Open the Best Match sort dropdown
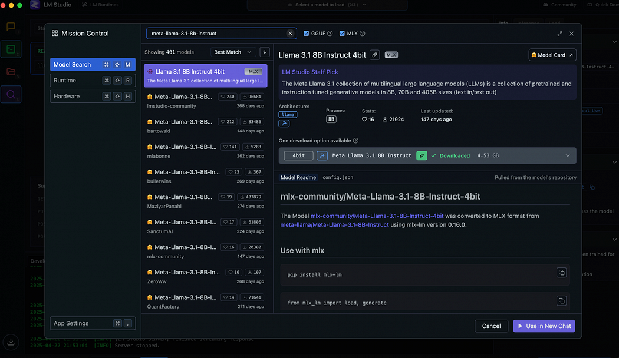Viewport: 619px width, 358px height. coord(232,52)
